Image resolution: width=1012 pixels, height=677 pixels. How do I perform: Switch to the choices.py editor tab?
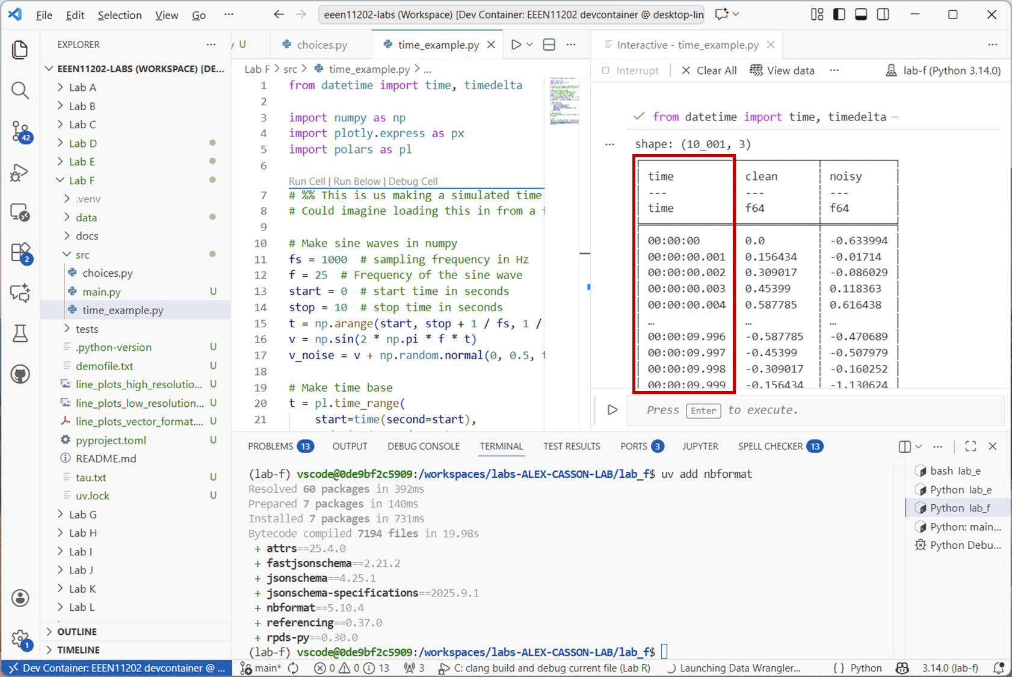click(321, 45)
